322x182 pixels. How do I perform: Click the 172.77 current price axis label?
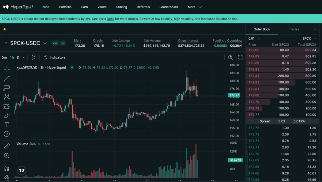pos(234,95)
